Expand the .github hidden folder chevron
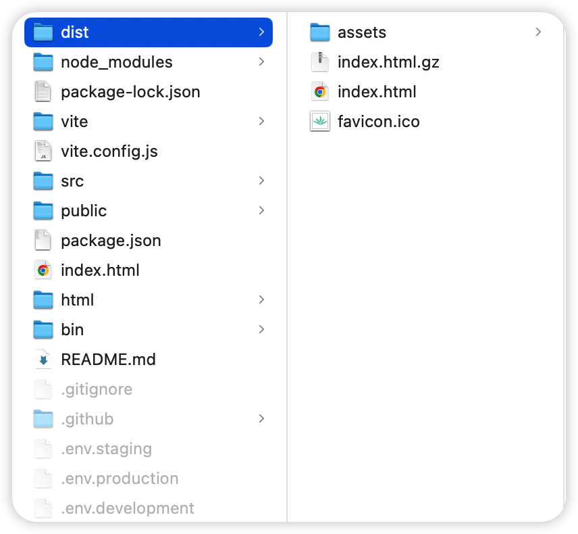This screenshot has width=578, height=534. (261, 419)
